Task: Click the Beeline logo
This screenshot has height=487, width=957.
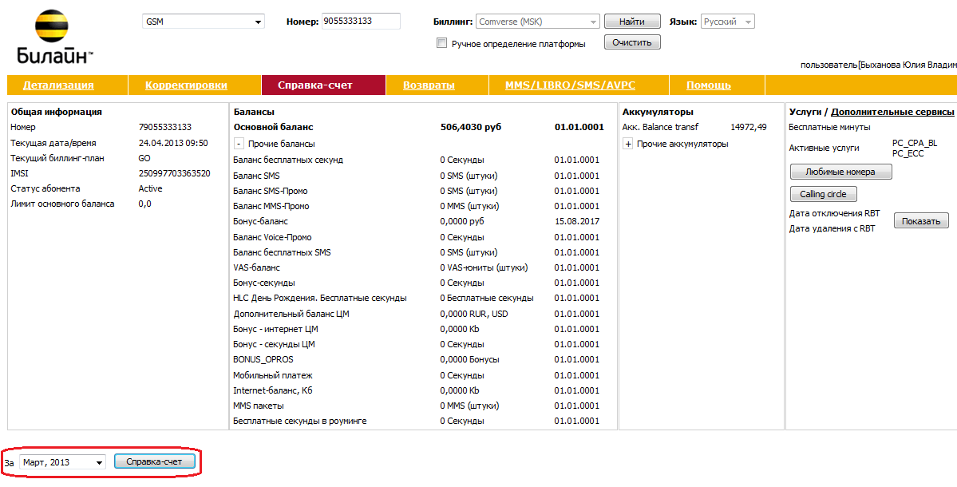Action: (x=55, y=38)
